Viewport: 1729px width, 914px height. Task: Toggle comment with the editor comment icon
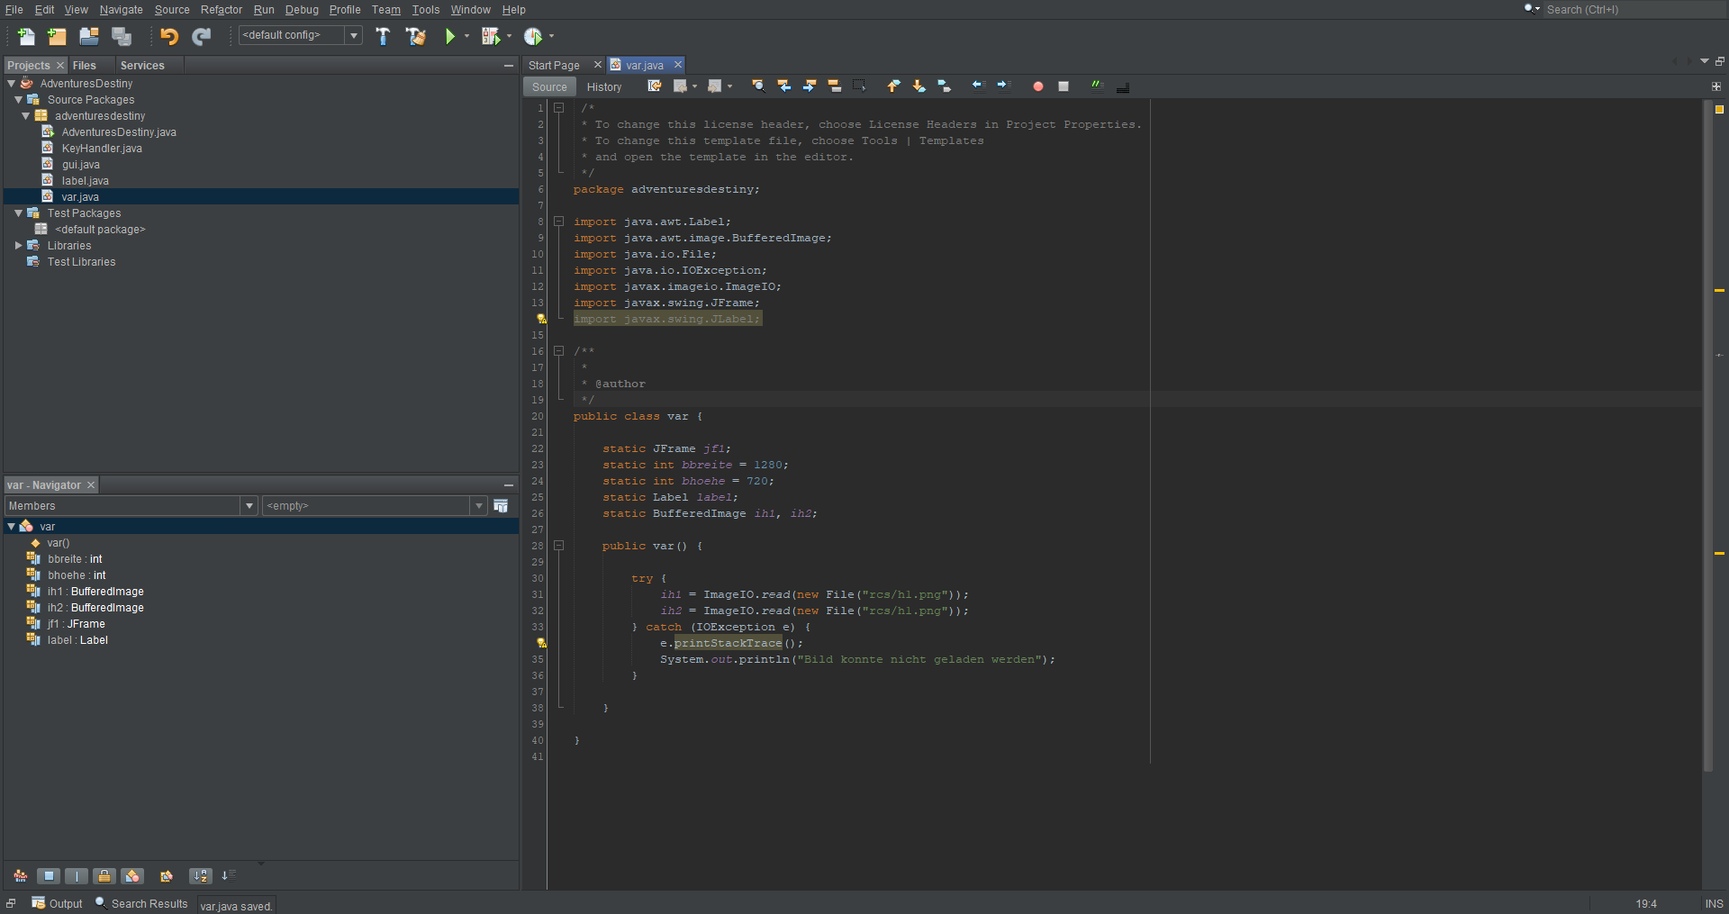(1097, 86)
